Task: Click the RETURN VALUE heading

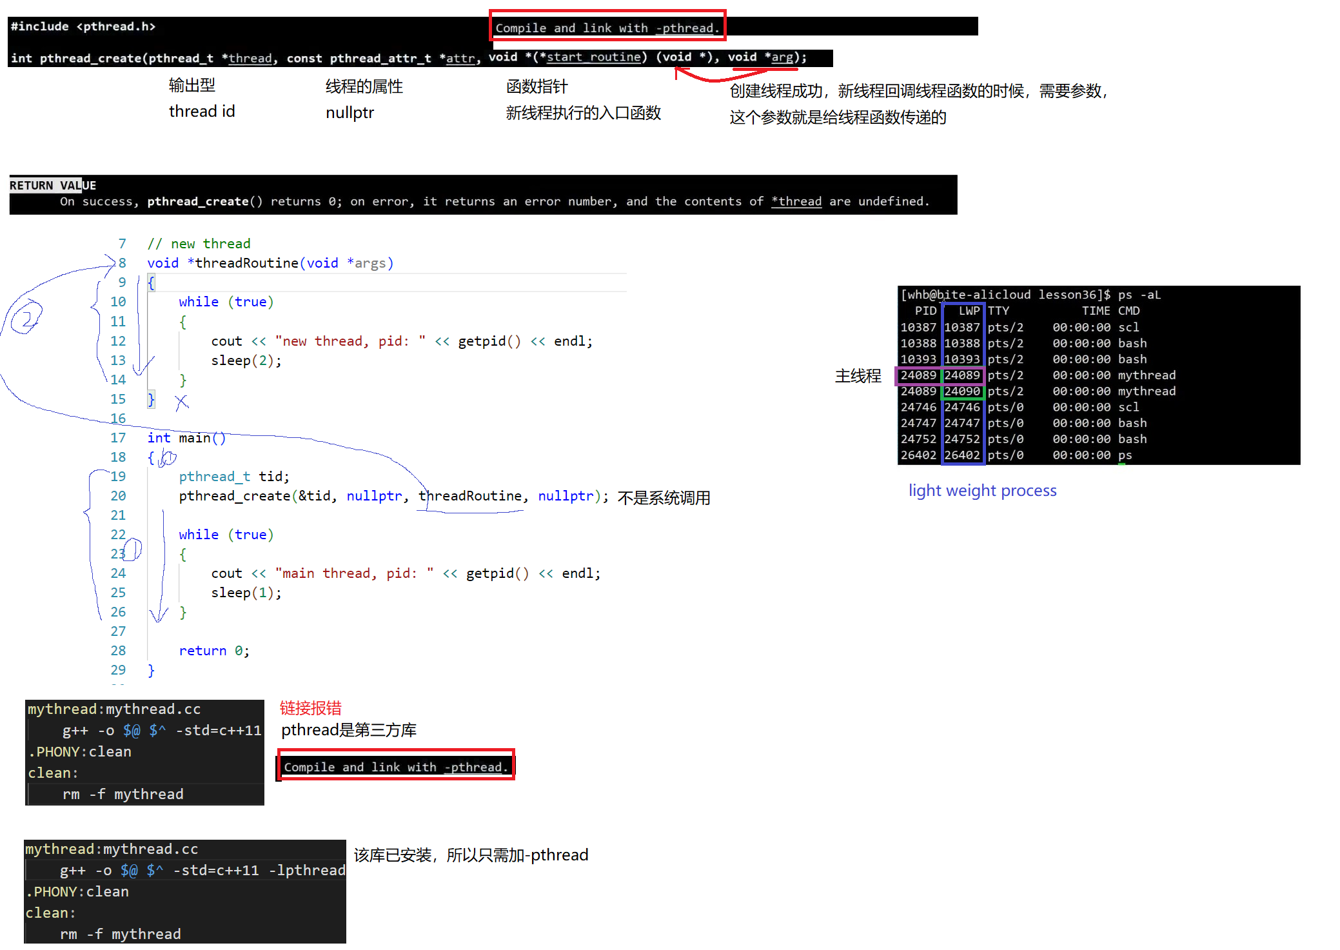Action: [52, 185]
